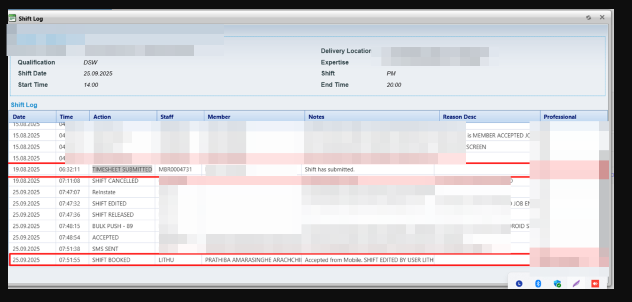Sort by the Staff column header
This screenshot has width=632, height=302.
(180, 117)
